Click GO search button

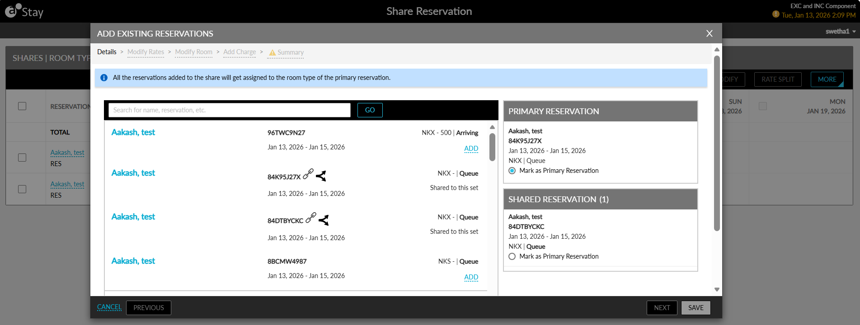(x=370, y=110)
